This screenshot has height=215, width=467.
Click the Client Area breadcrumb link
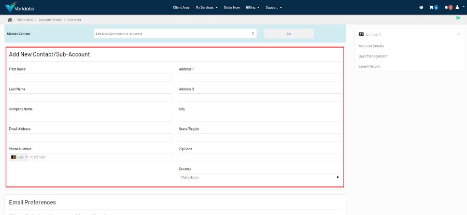[25, 20]
